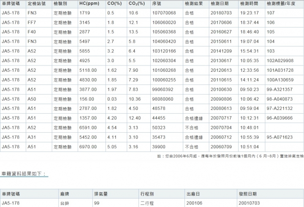Select HC value 156.00
The height and width of the screenshot is (207, 304).
pyautogui.click(x=87, y=99)
